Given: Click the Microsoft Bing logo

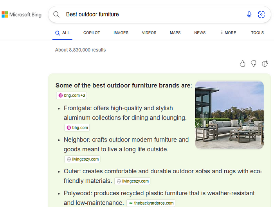Looking at the screenshot, I should (22, 15).
